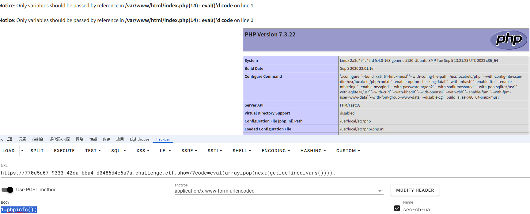Click the LOAD button

coord(9,151)
